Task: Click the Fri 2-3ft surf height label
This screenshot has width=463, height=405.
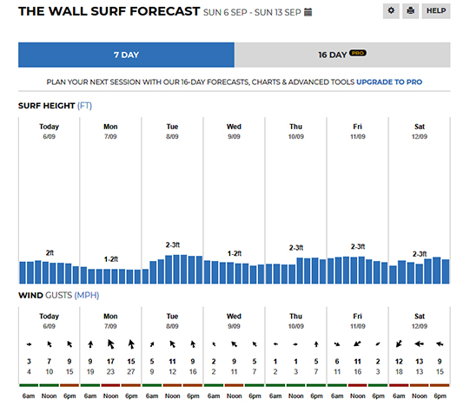Action: click(x=358, y=246)
